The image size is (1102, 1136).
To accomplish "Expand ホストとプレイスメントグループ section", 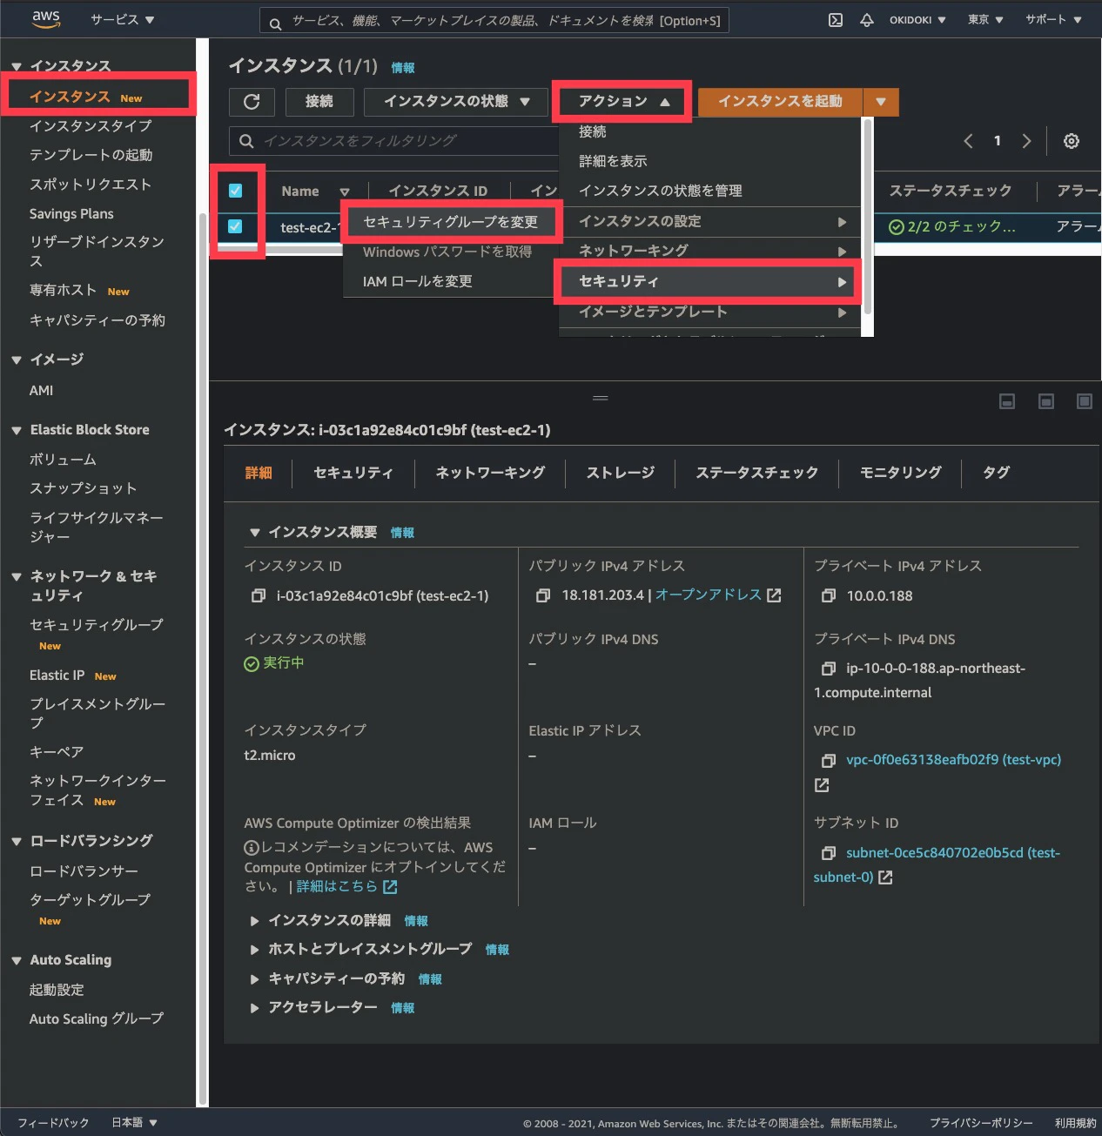I will 255,950.
